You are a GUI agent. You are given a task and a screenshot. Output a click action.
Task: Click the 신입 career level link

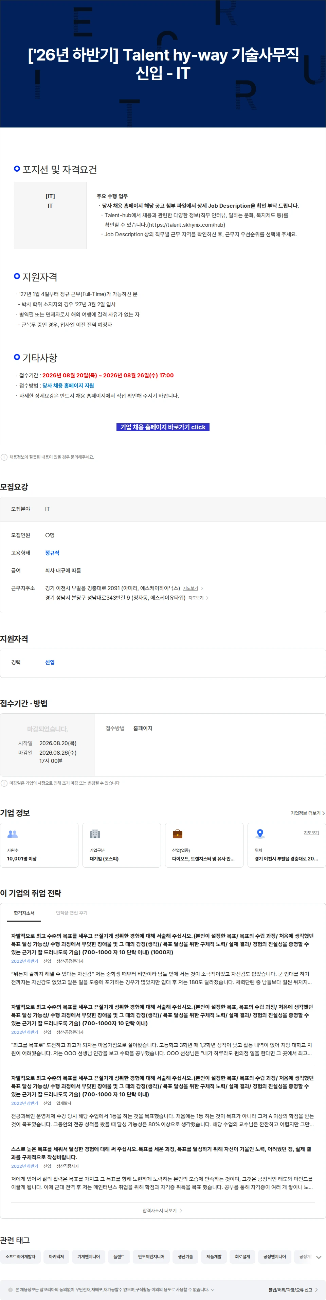click(x=50, y=662)
